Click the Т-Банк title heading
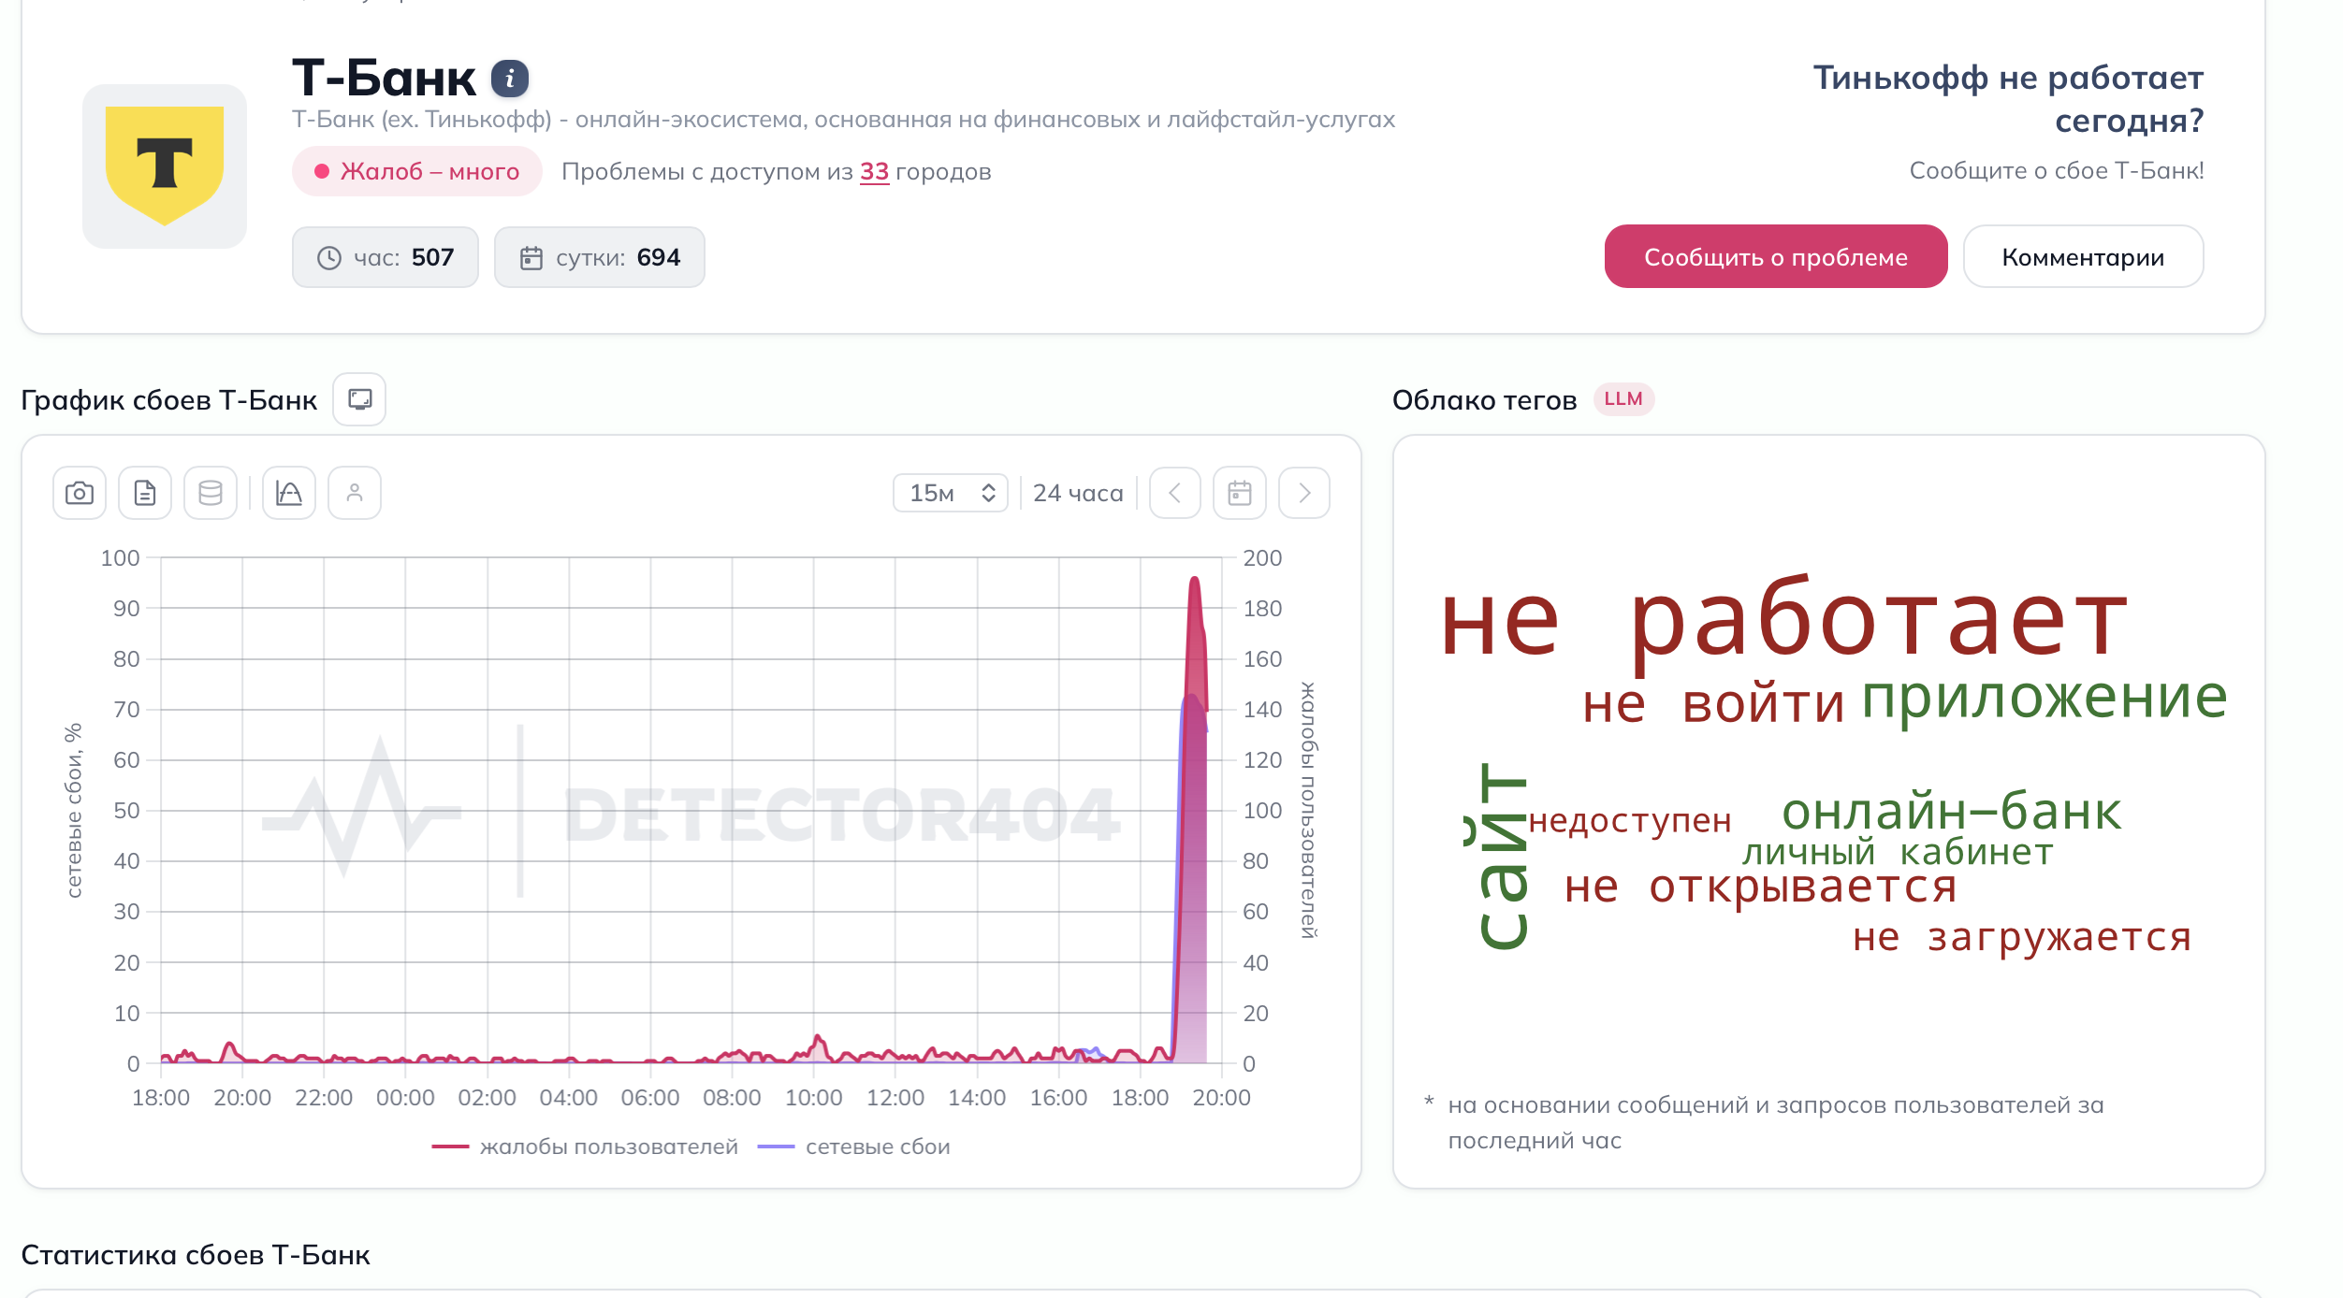This screenshot has height=1298, width=2343. (x=384, y=79)
